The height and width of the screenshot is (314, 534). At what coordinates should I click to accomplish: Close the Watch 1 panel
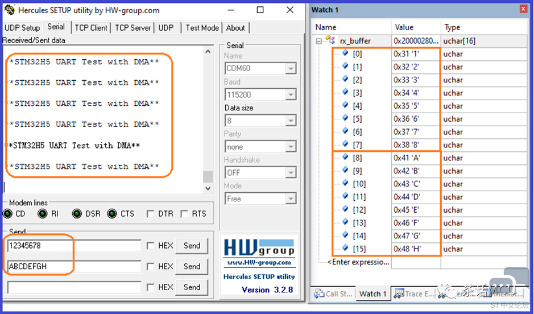click(523, 9)
